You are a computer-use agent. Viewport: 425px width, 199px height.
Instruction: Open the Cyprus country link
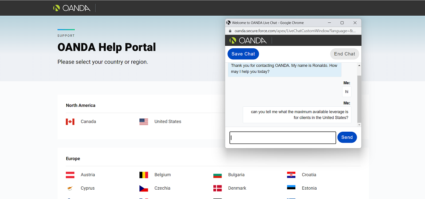(x=88, y=188)
